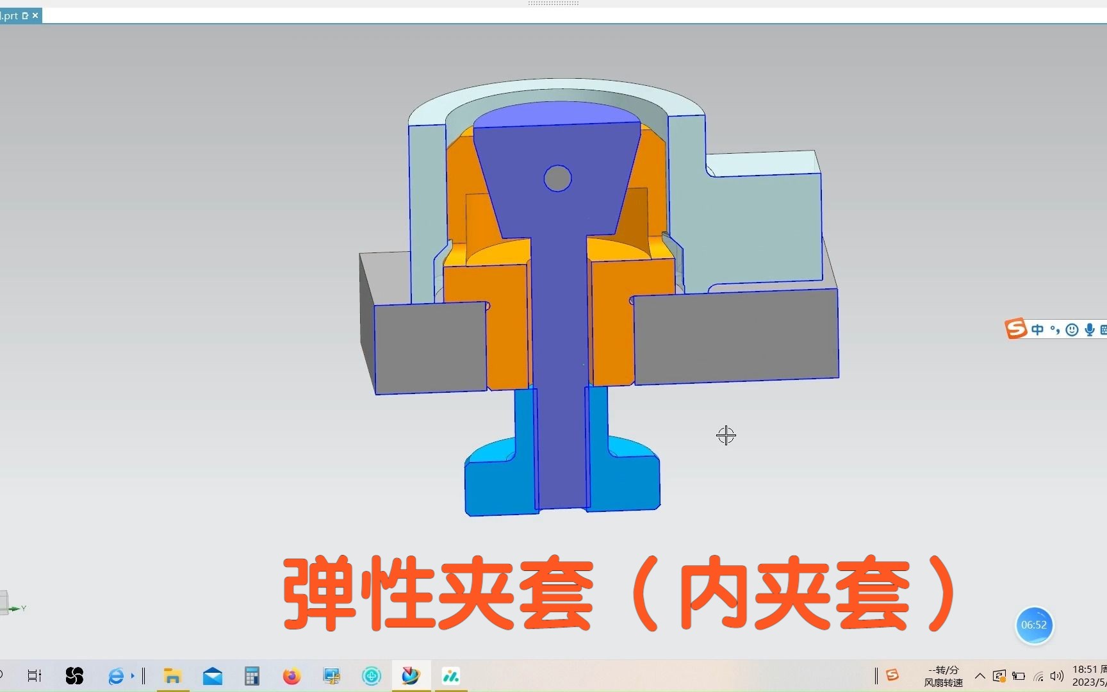
Task: Click the Sogou input method logo
Action: [1016, 329]
